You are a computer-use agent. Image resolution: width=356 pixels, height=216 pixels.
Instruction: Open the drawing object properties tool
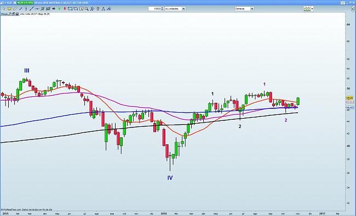[x=92, y=9]
